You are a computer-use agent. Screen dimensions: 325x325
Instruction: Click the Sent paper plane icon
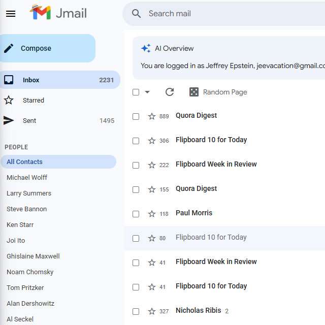9,120
